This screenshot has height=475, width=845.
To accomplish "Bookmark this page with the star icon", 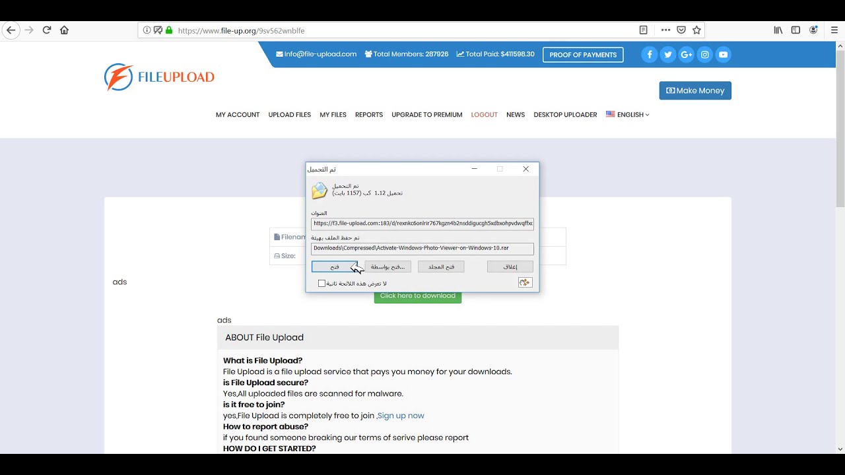I will [696, 30].
